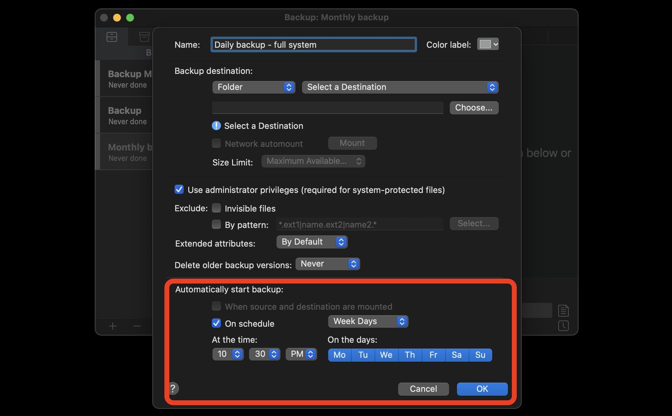Open the backup log document icon

coord(563,311)
